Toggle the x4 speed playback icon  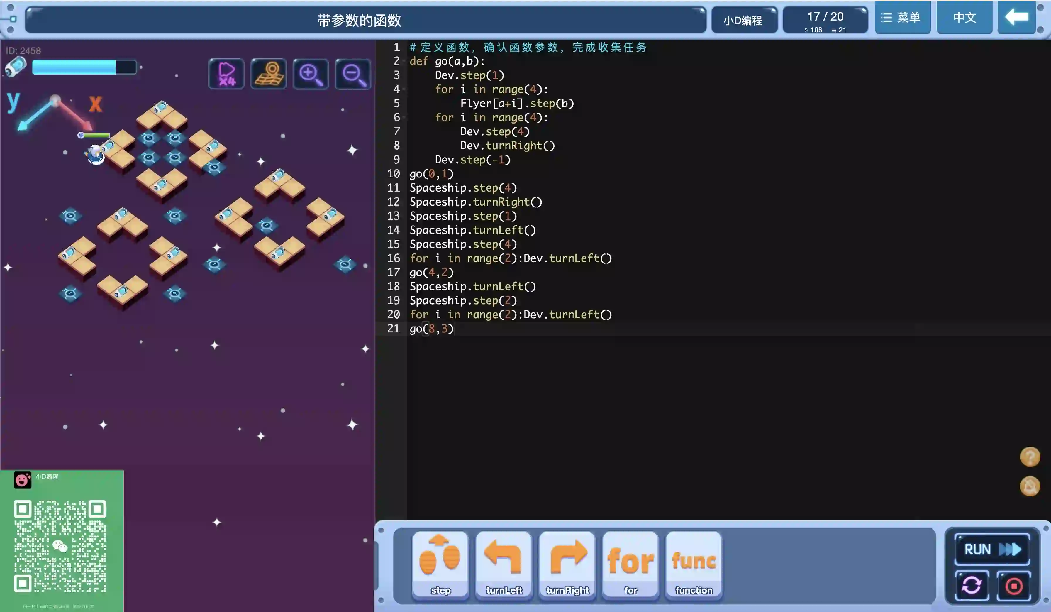226,74
